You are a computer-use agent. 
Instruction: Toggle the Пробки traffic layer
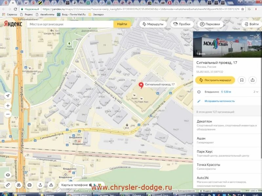(x=182, y=24)
